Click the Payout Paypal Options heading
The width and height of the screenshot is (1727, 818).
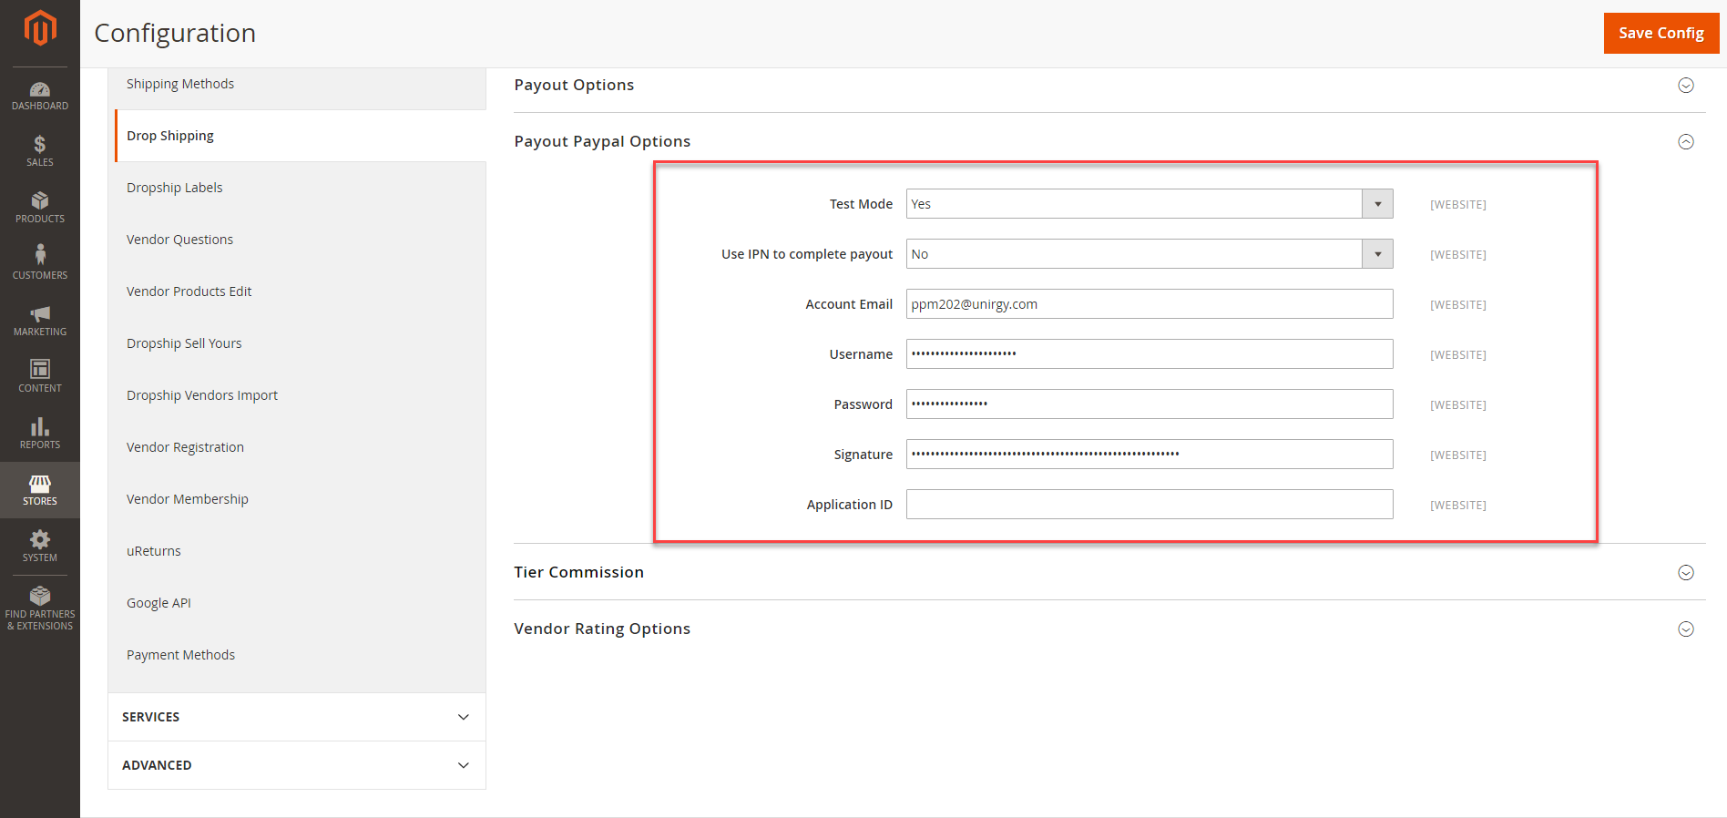coord(602,141)
